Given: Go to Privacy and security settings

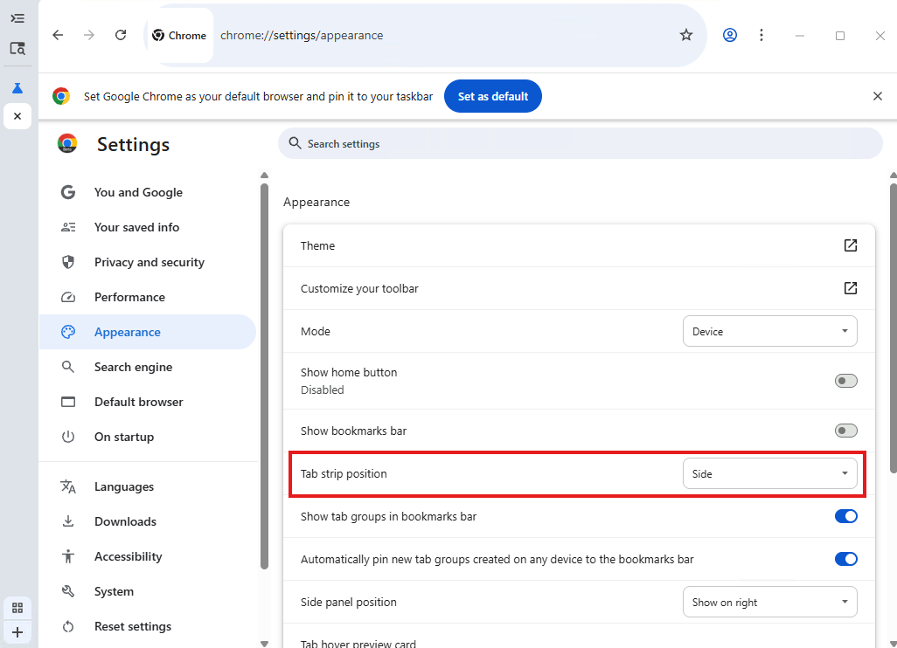Looking at the screenshot, I should 149,262.
